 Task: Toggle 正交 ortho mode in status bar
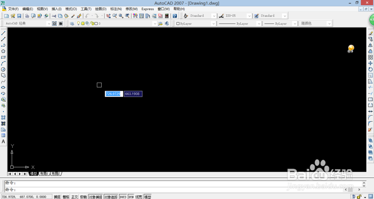click(75, 197)
